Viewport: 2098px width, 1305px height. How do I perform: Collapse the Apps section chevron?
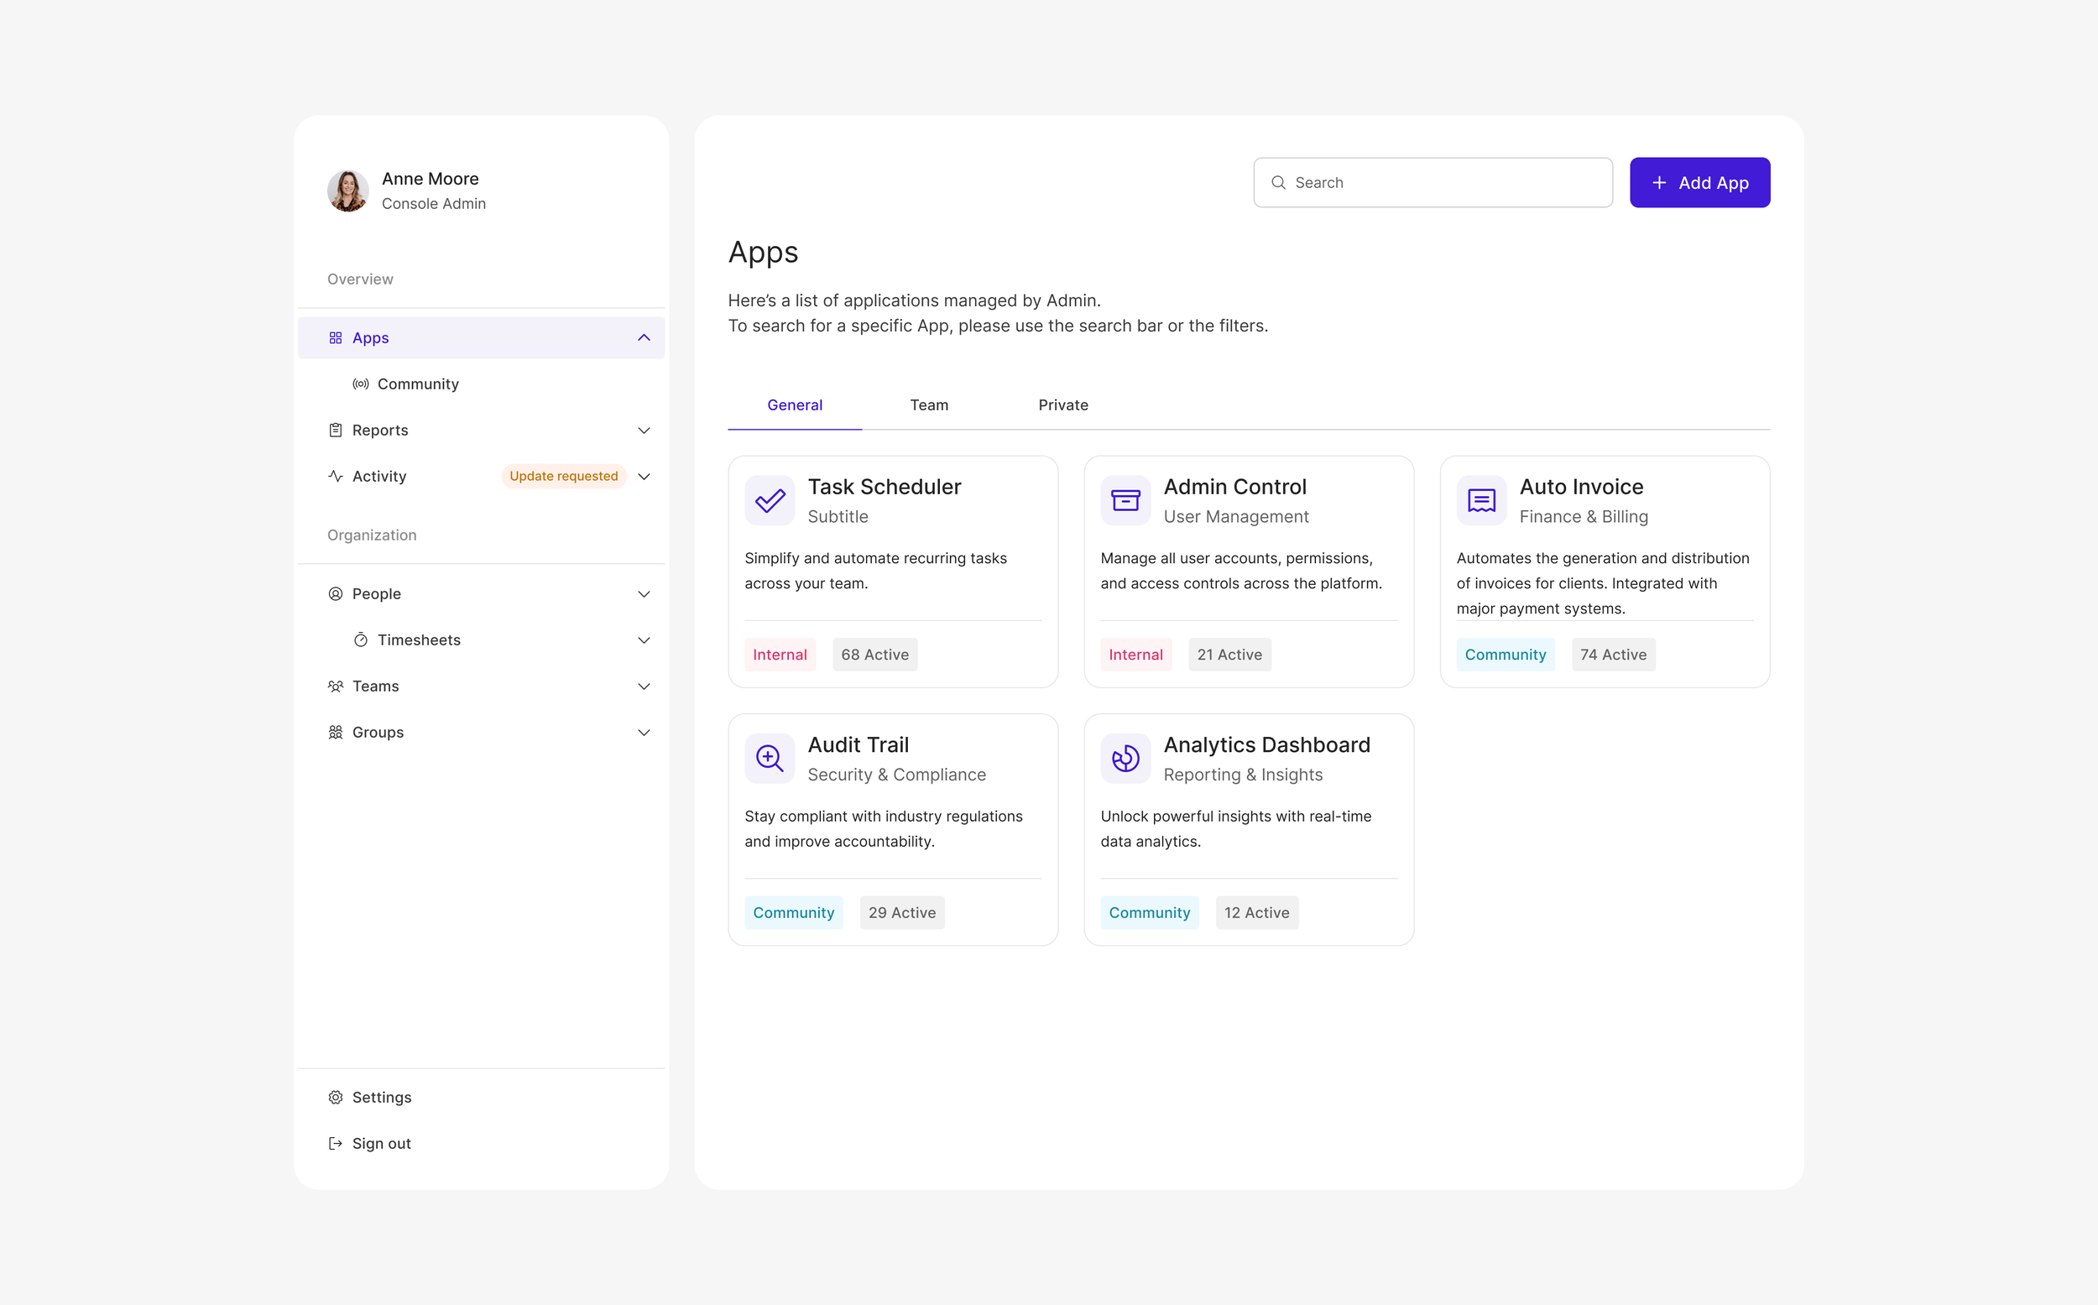644,337
